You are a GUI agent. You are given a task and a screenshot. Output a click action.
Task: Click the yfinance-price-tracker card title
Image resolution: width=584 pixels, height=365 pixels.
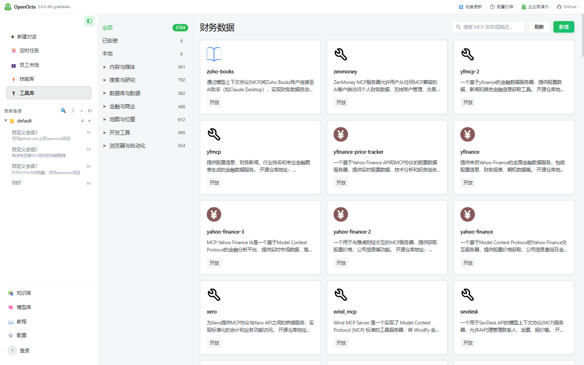(x=359, y=152)
